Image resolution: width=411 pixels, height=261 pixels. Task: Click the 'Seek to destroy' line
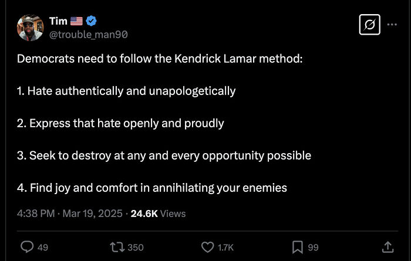coord(164,155)
